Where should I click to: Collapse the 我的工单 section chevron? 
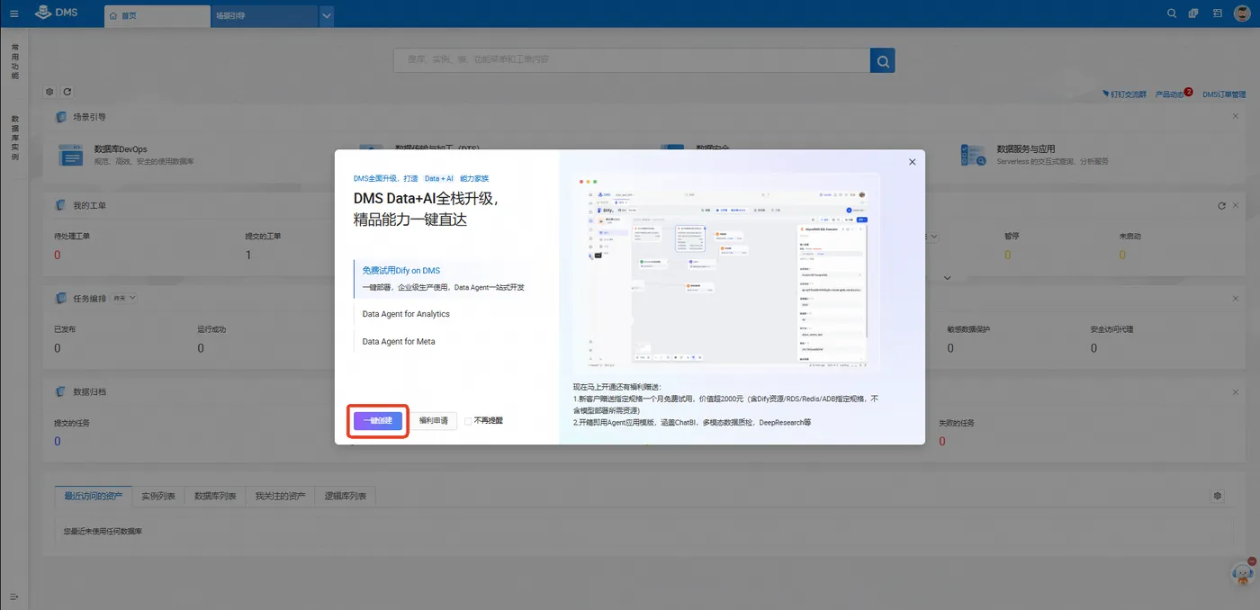coord(946,278)
